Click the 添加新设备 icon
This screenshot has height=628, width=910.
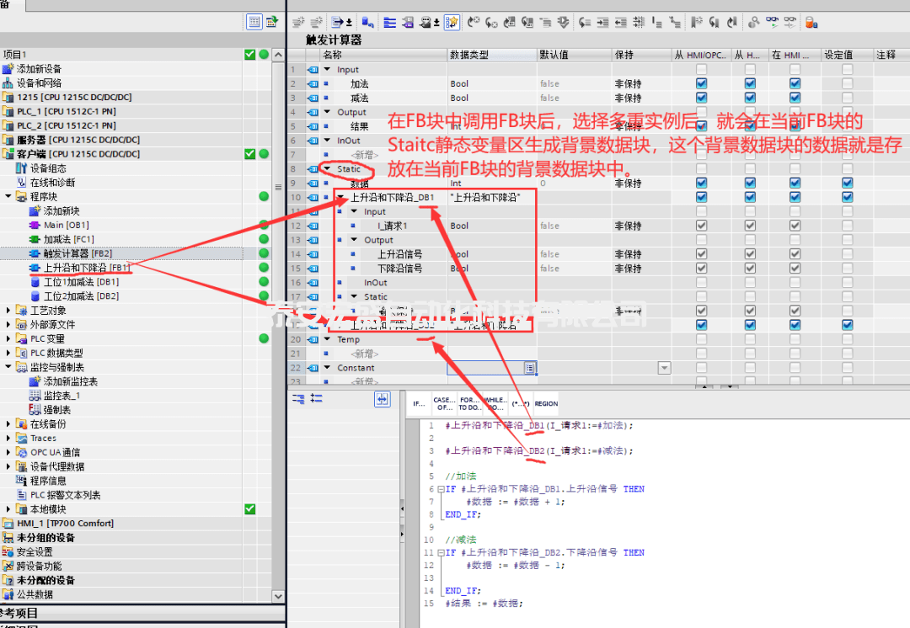(8, 69)
